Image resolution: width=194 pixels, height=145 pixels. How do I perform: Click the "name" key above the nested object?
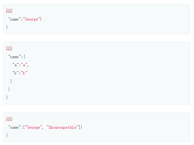coord(14,57)
